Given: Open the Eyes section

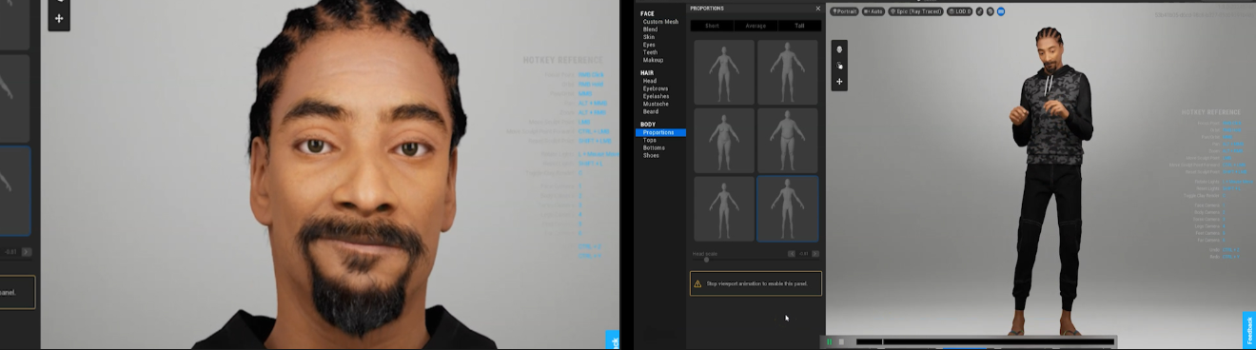Looking at the screenshot, I should coord(649,45).
